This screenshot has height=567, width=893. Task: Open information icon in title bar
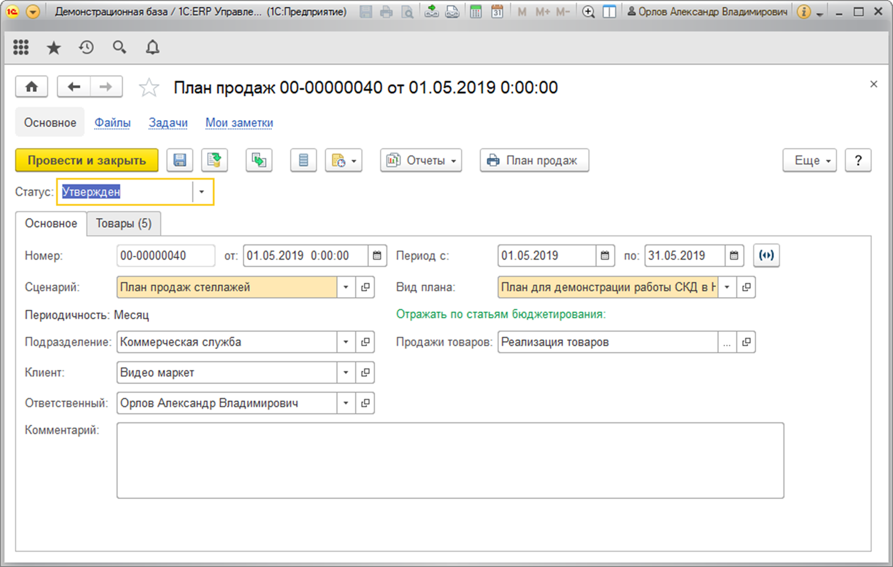(x=803, y=11)
